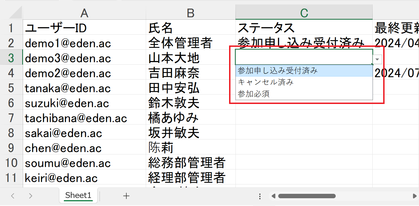Viewport: 419px width, 206px height.
Task: Select date cell 2024/07 in row 4
Action: (396, 72)
